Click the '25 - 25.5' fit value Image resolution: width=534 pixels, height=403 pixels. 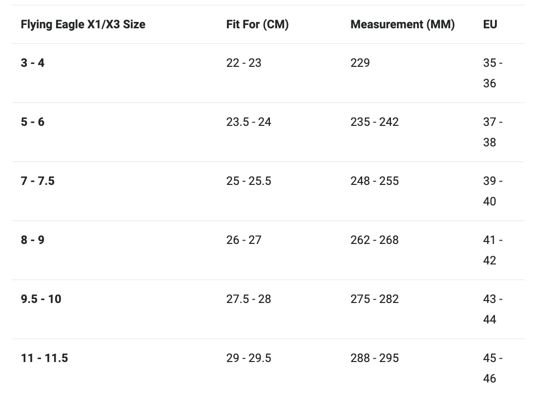248,181
